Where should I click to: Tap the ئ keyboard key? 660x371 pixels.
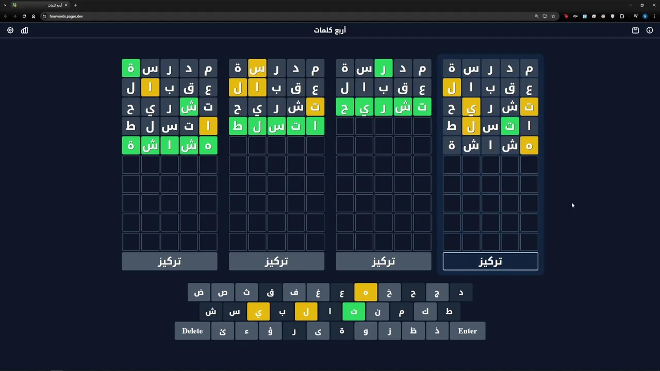click(x=223, y=331)
